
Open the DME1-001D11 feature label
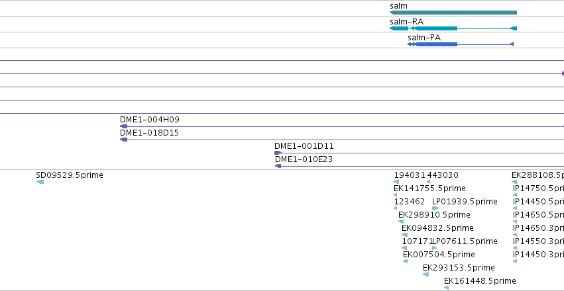point(304,146)
